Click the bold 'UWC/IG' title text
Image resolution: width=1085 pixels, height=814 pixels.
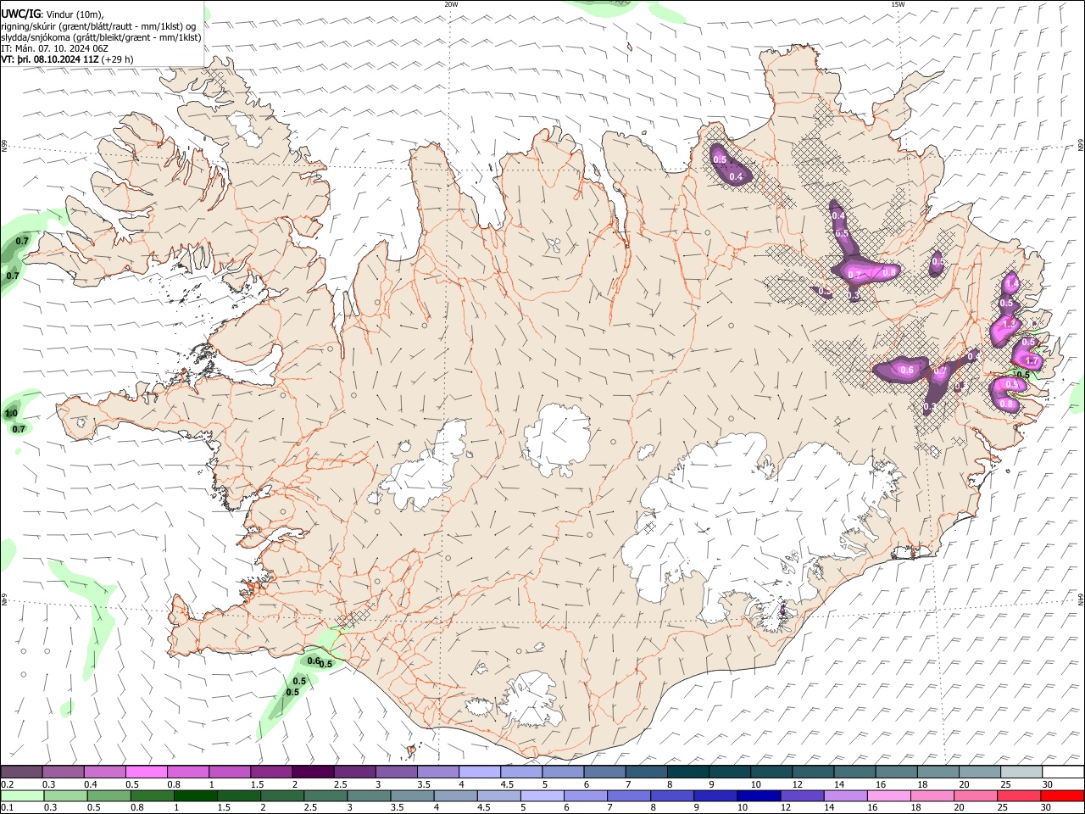(x=20, y=14)
